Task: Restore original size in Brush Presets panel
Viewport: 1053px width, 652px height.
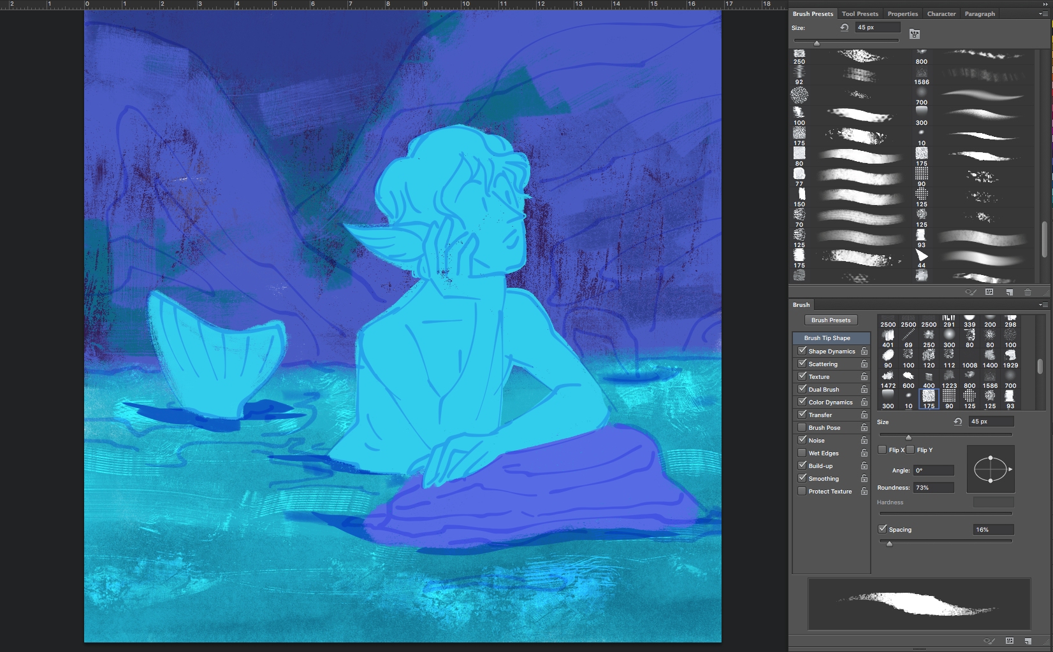Action: pos(844,27)
